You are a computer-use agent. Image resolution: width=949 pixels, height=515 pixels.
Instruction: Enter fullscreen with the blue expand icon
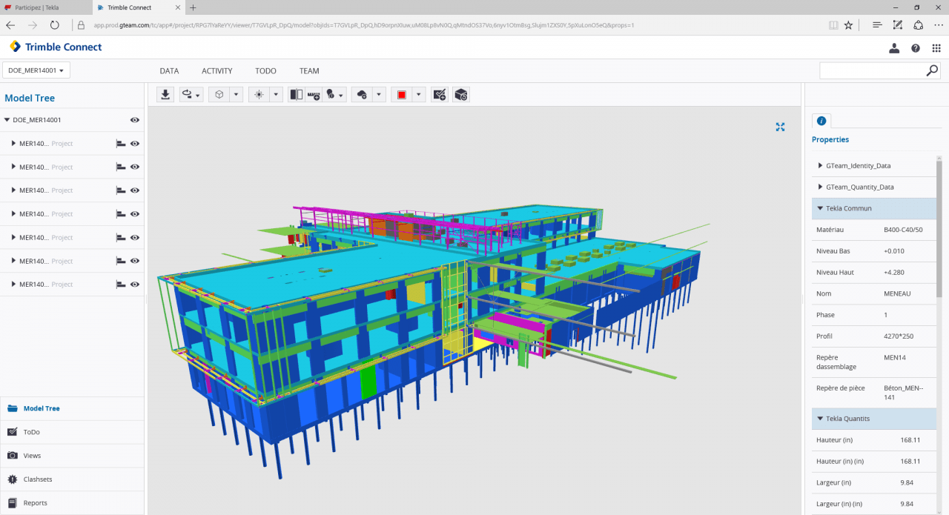[780, 127]
